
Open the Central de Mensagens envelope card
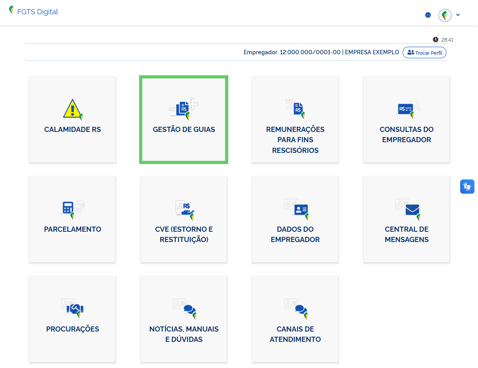click(407, 219)
